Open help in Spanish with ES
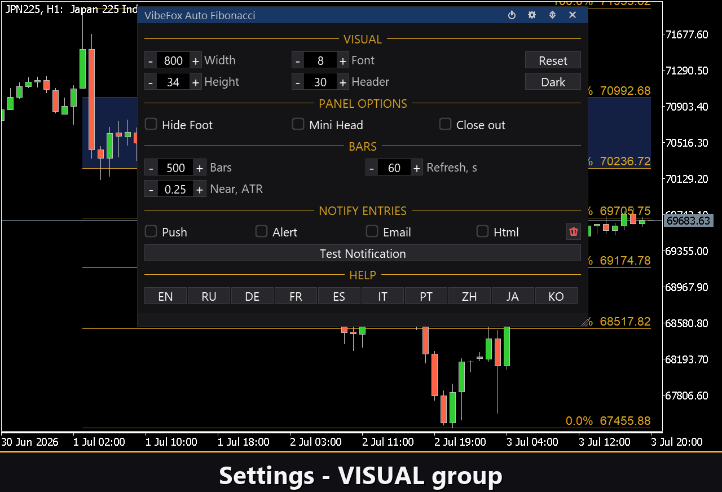This screenshot has height=492, width=722. coord(339,296)
